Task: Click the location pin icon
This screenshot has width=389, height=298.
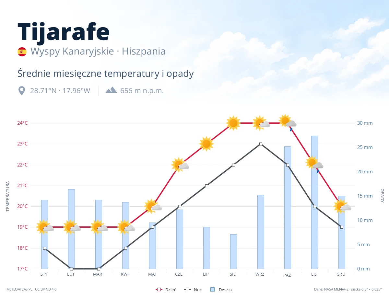Action: coord(22,91)
